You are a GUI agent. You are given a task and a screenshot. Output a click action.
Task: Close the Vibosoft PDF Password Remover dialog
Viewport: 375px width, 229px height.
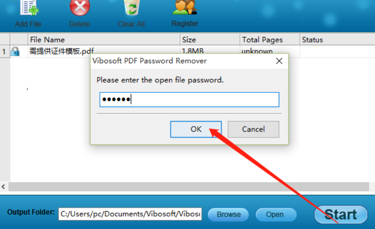[279, 61]
